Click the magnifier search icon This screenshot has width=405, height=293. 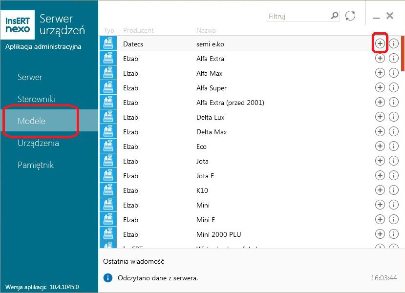point(334,16)
